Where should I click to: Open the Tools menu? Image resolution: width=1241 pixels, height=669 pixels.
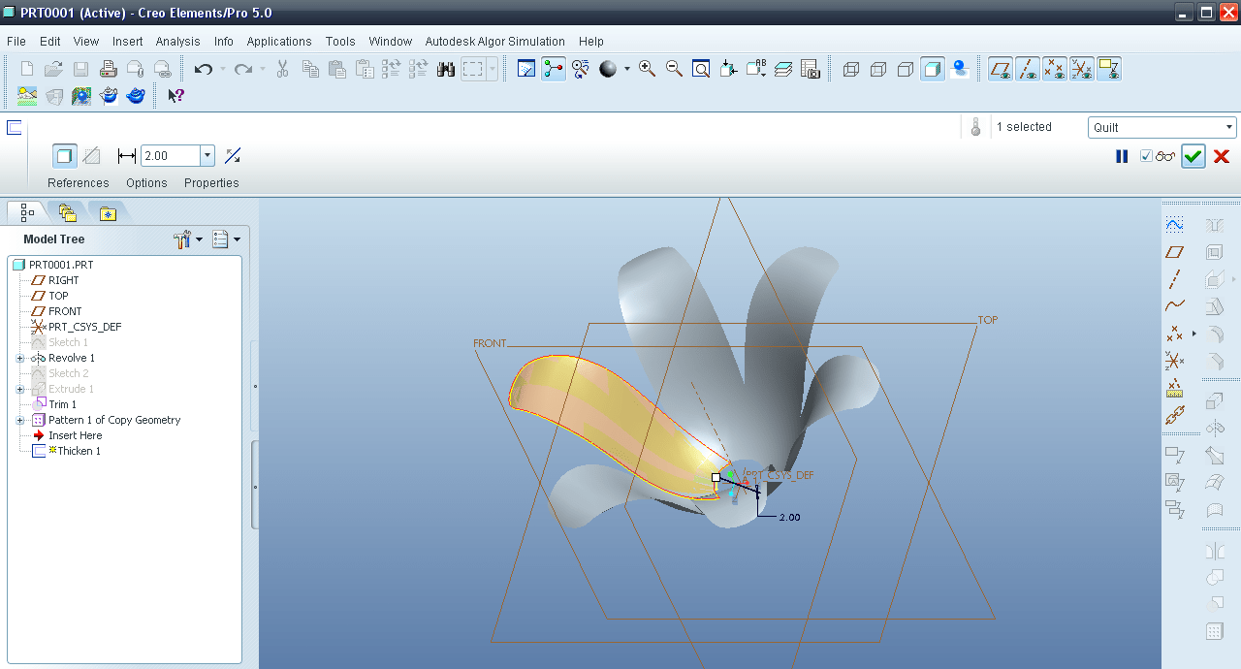[340, 42]
